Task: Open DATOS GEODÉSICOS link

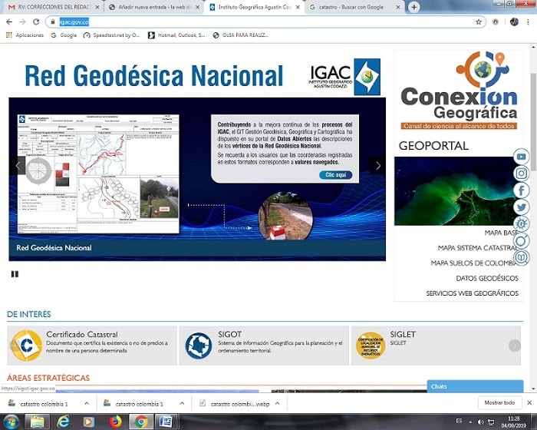Action: coord(487,278)
